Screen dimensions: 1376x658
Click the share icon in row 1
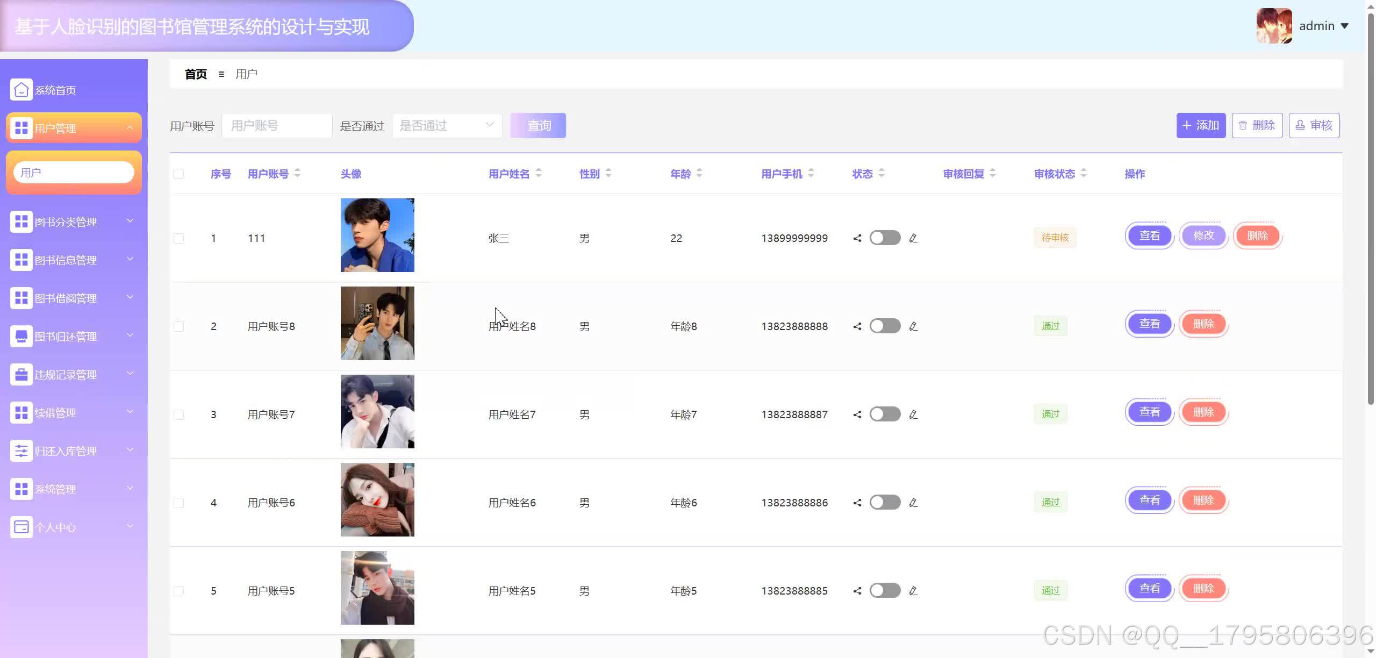click(x=857, y=238)
